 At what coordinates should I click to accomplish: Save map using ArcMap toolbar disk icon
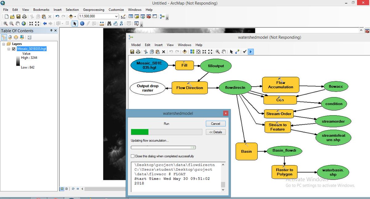(x=18, y=16)
